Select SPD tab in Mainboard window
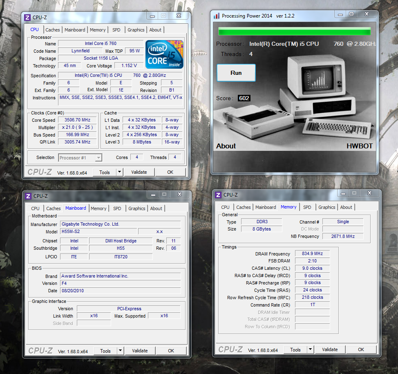The width and height of the screenshot is (398, 374). pyautogui.click(x=117, y=208)
